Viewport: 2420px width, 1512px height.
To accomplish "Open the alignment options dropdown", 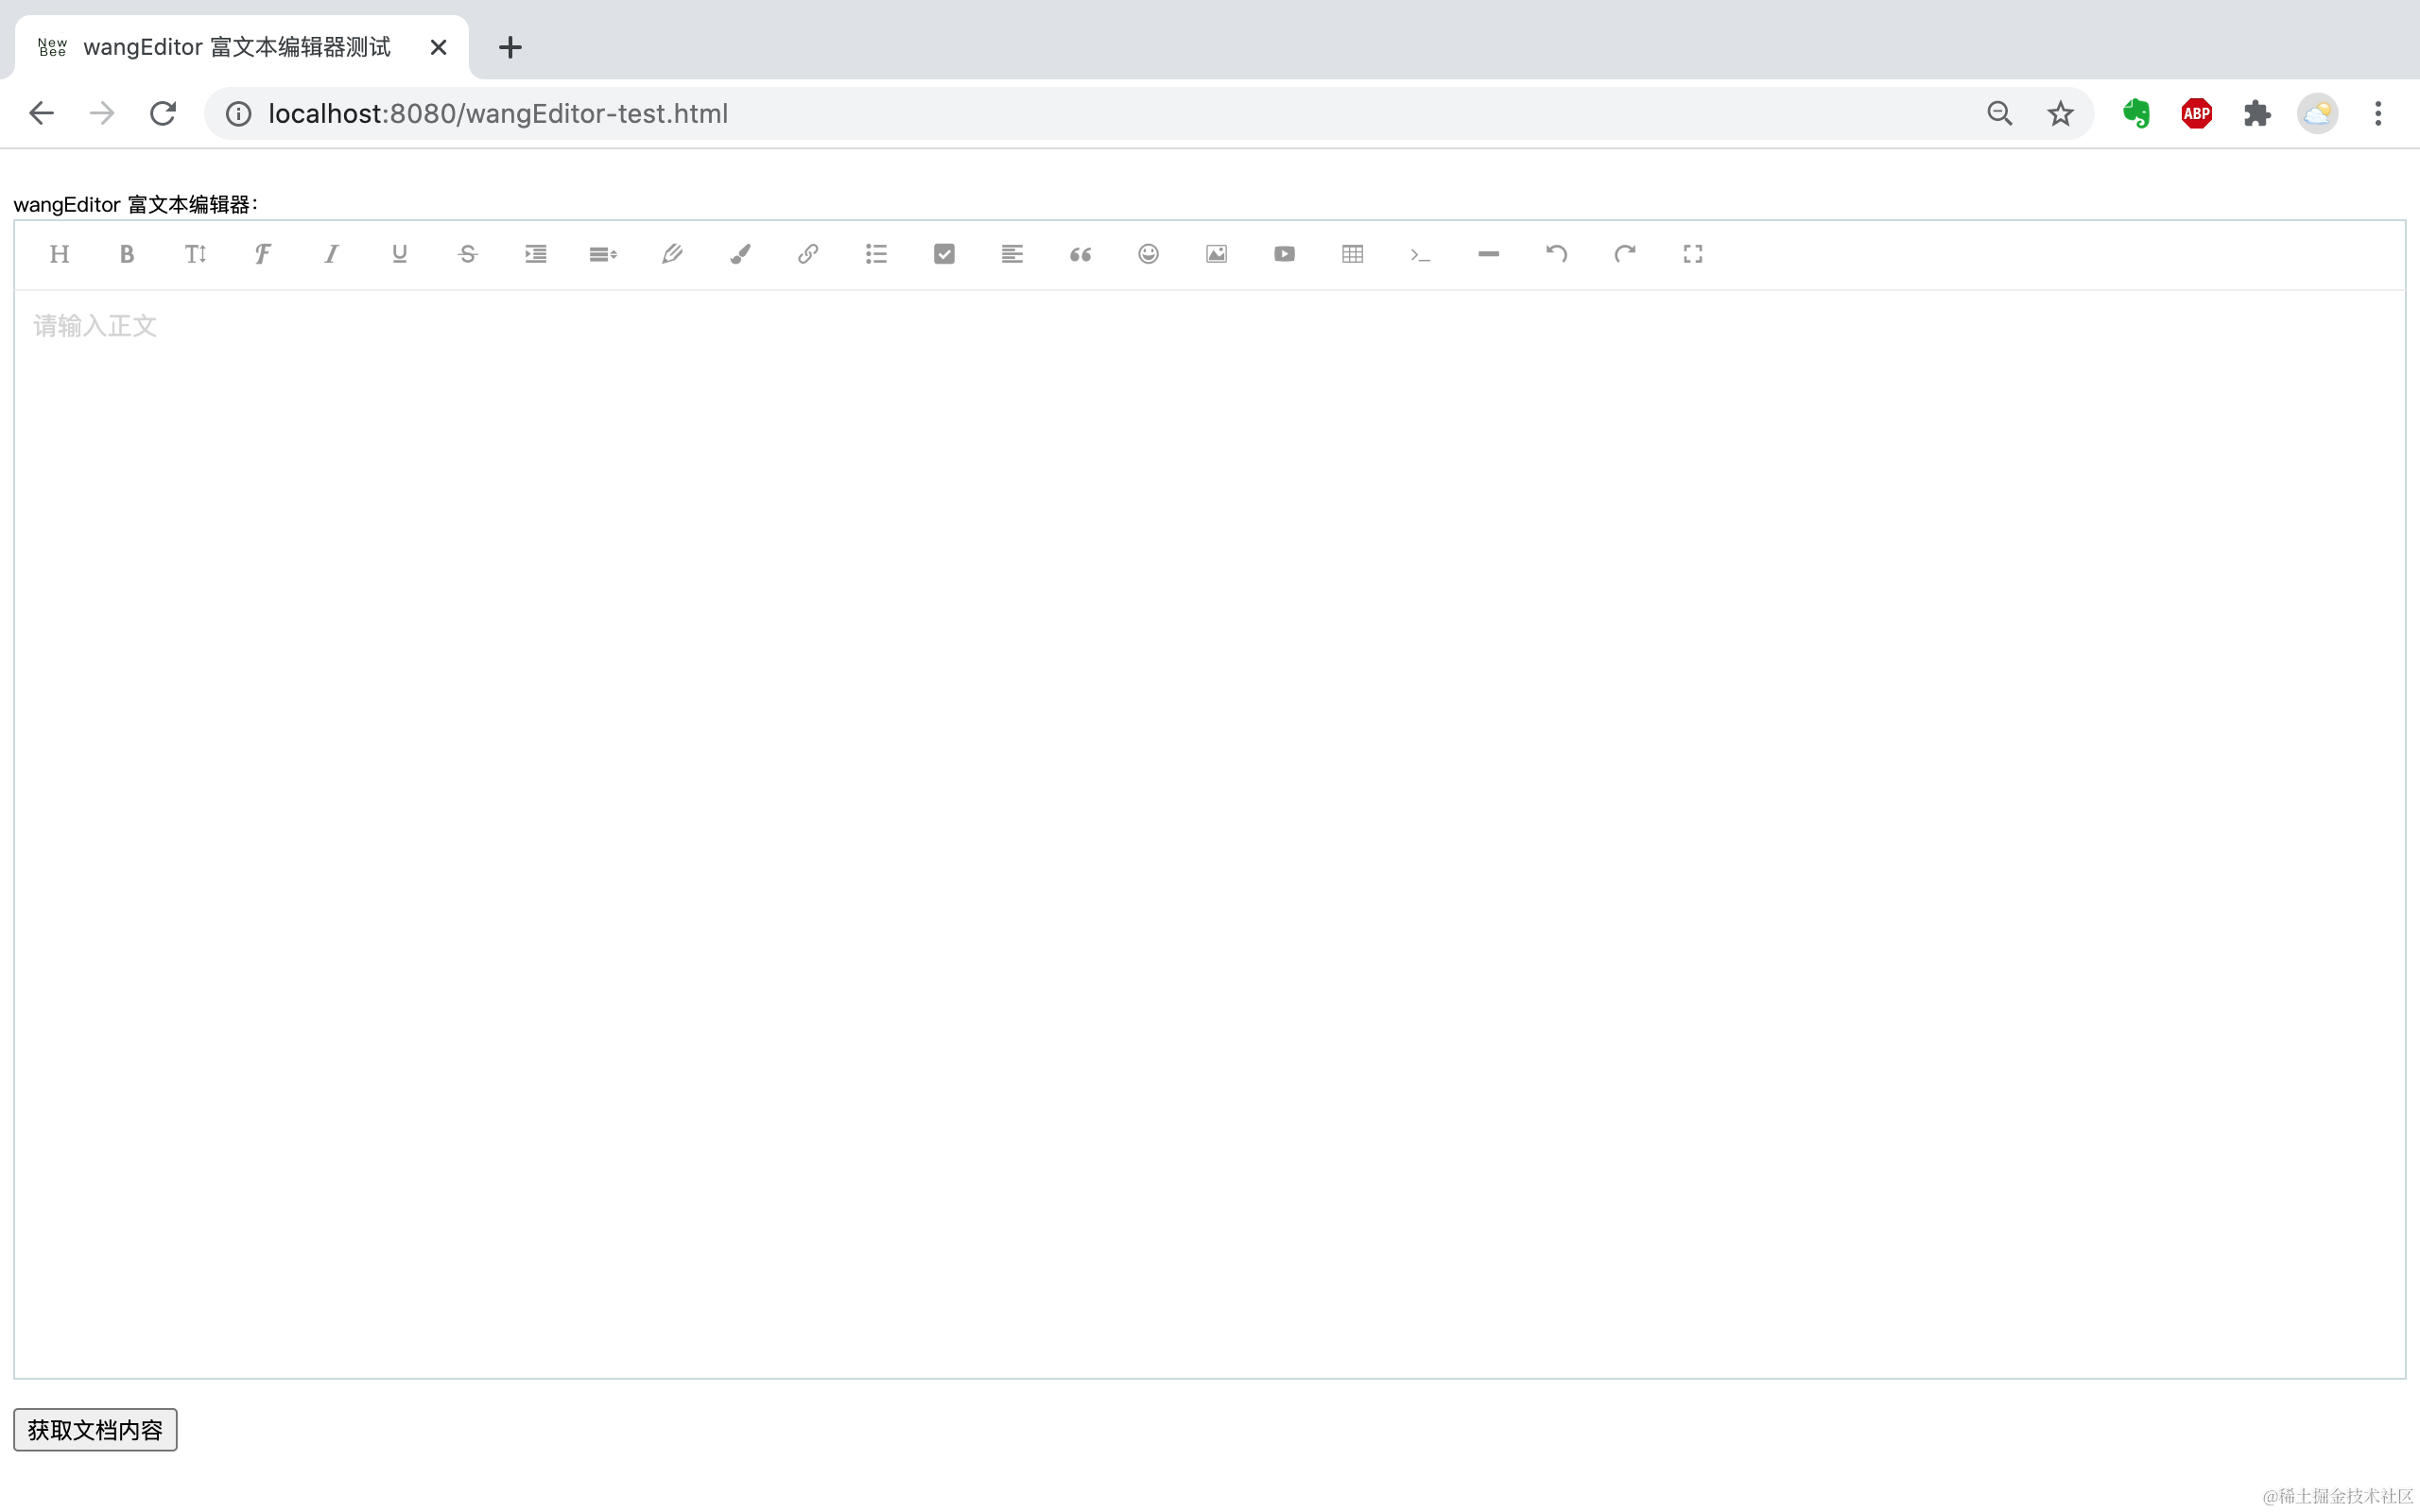I will (x=1011, y=253).
